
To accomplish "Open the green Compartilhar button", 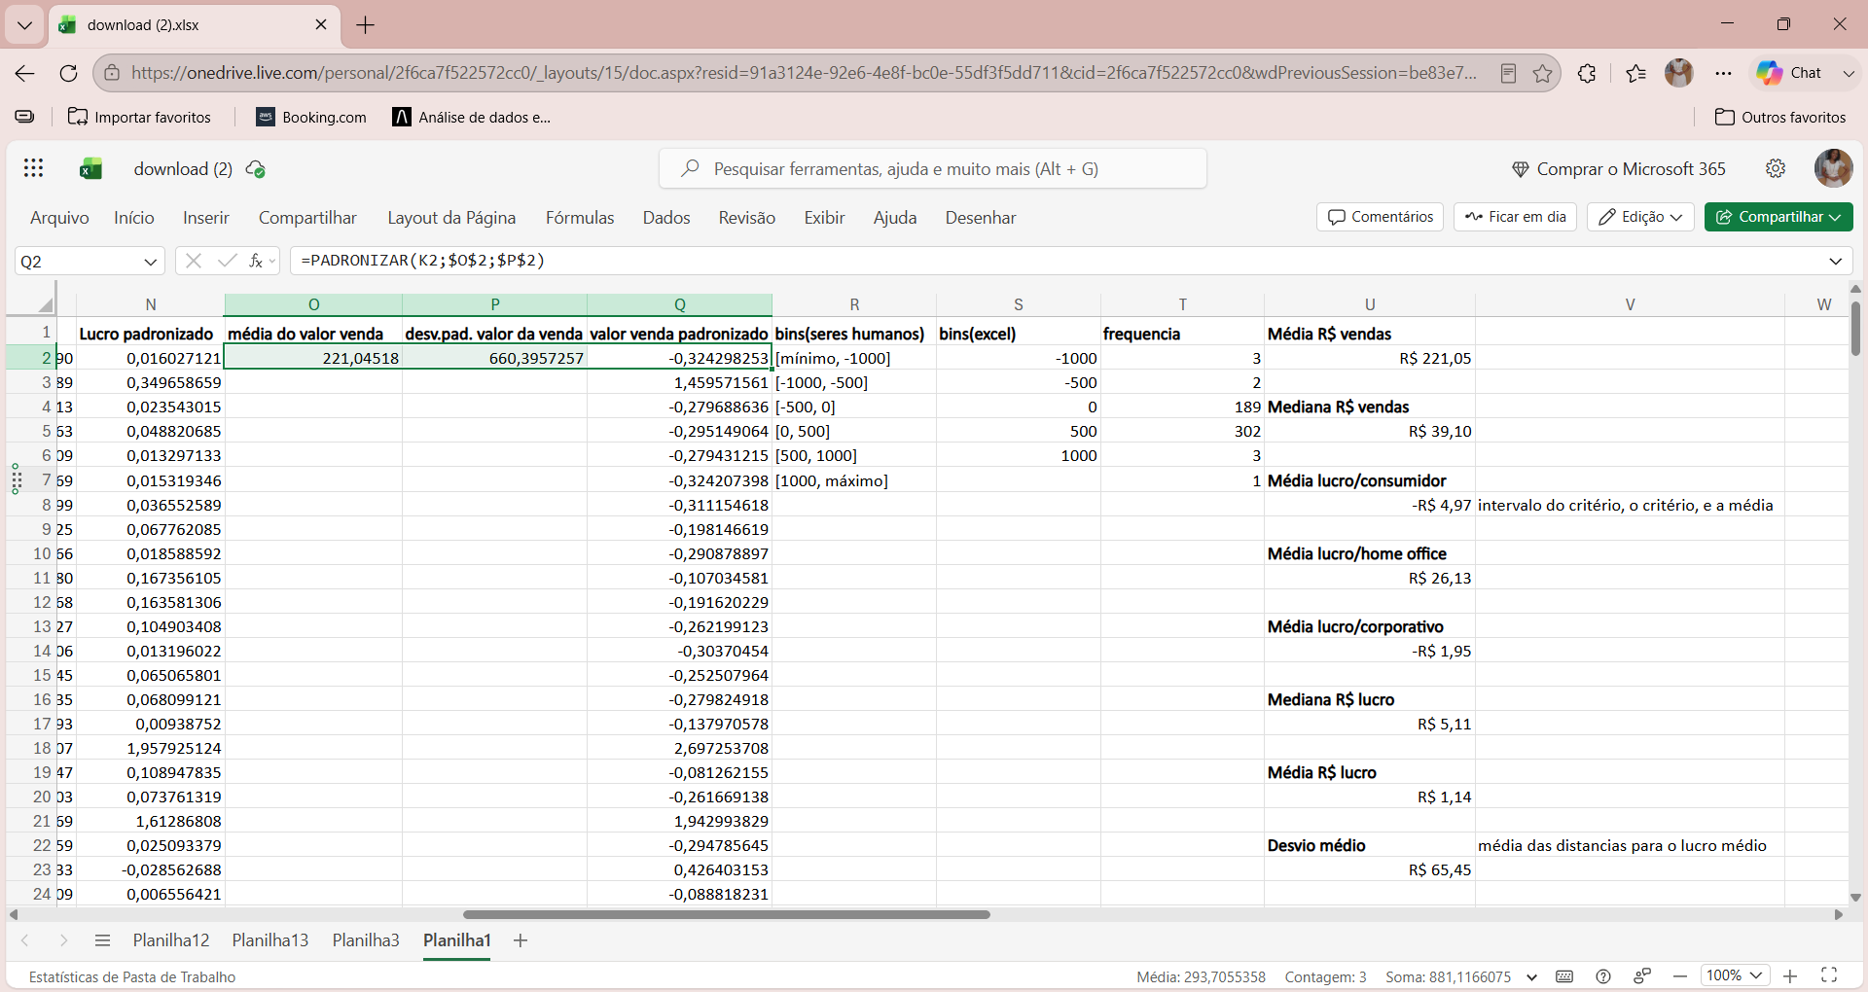I will [1778, 217].
